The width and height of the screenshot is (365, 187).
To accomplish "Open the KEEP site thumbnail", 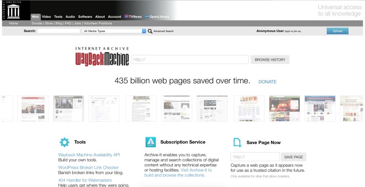I will pyautogui.click(x=249, y=108).
